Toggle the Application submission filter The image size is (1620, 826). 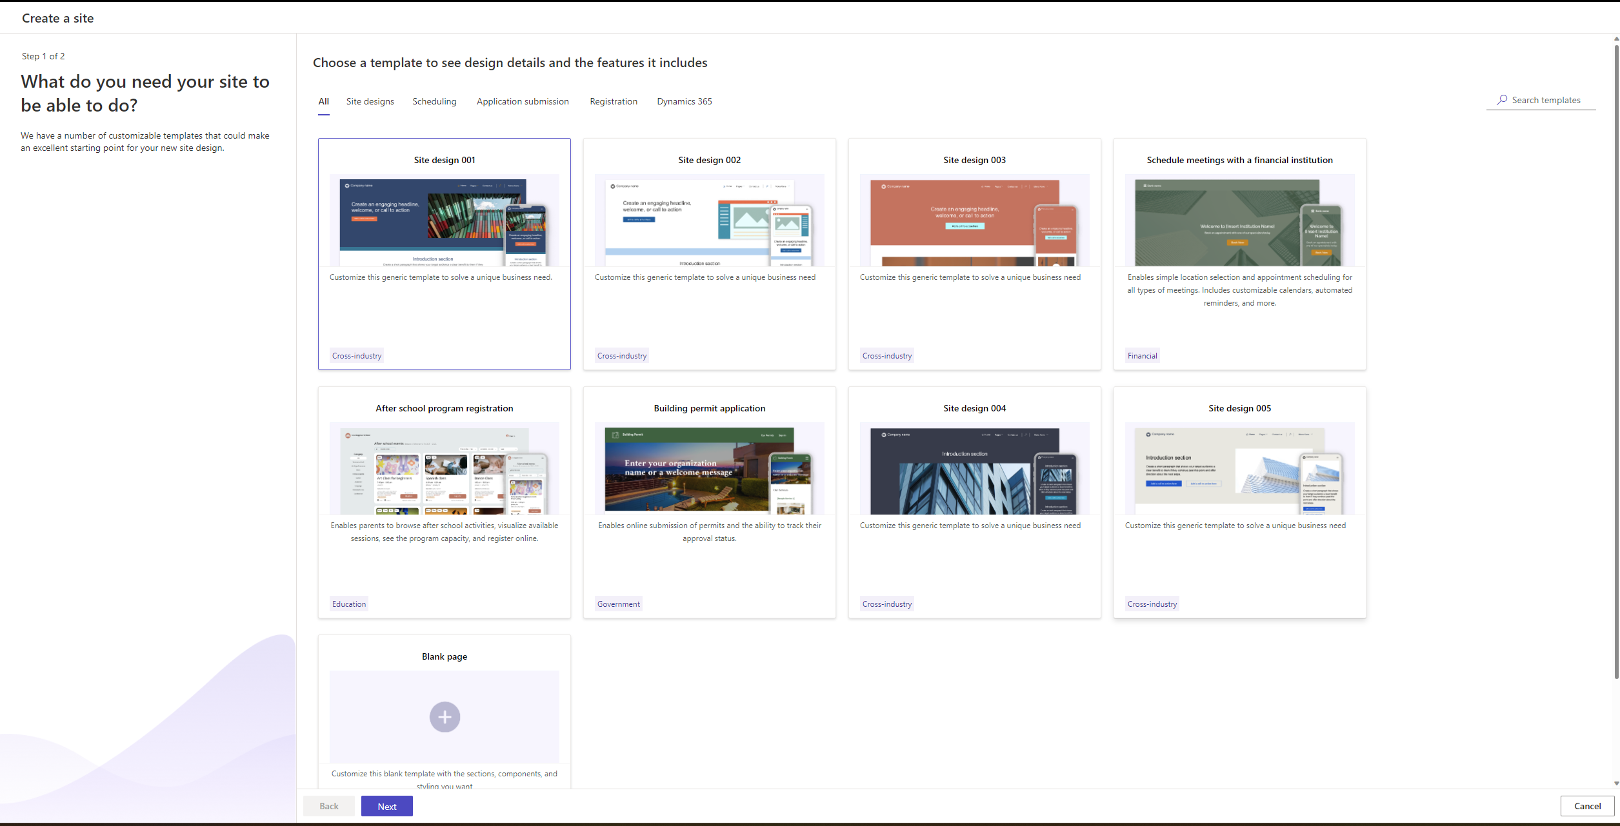[x=522, y=101]
